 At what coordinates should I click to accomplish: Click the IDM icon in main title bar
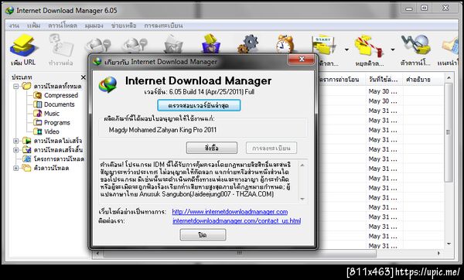pyautogui.click(x=10, y=11)
